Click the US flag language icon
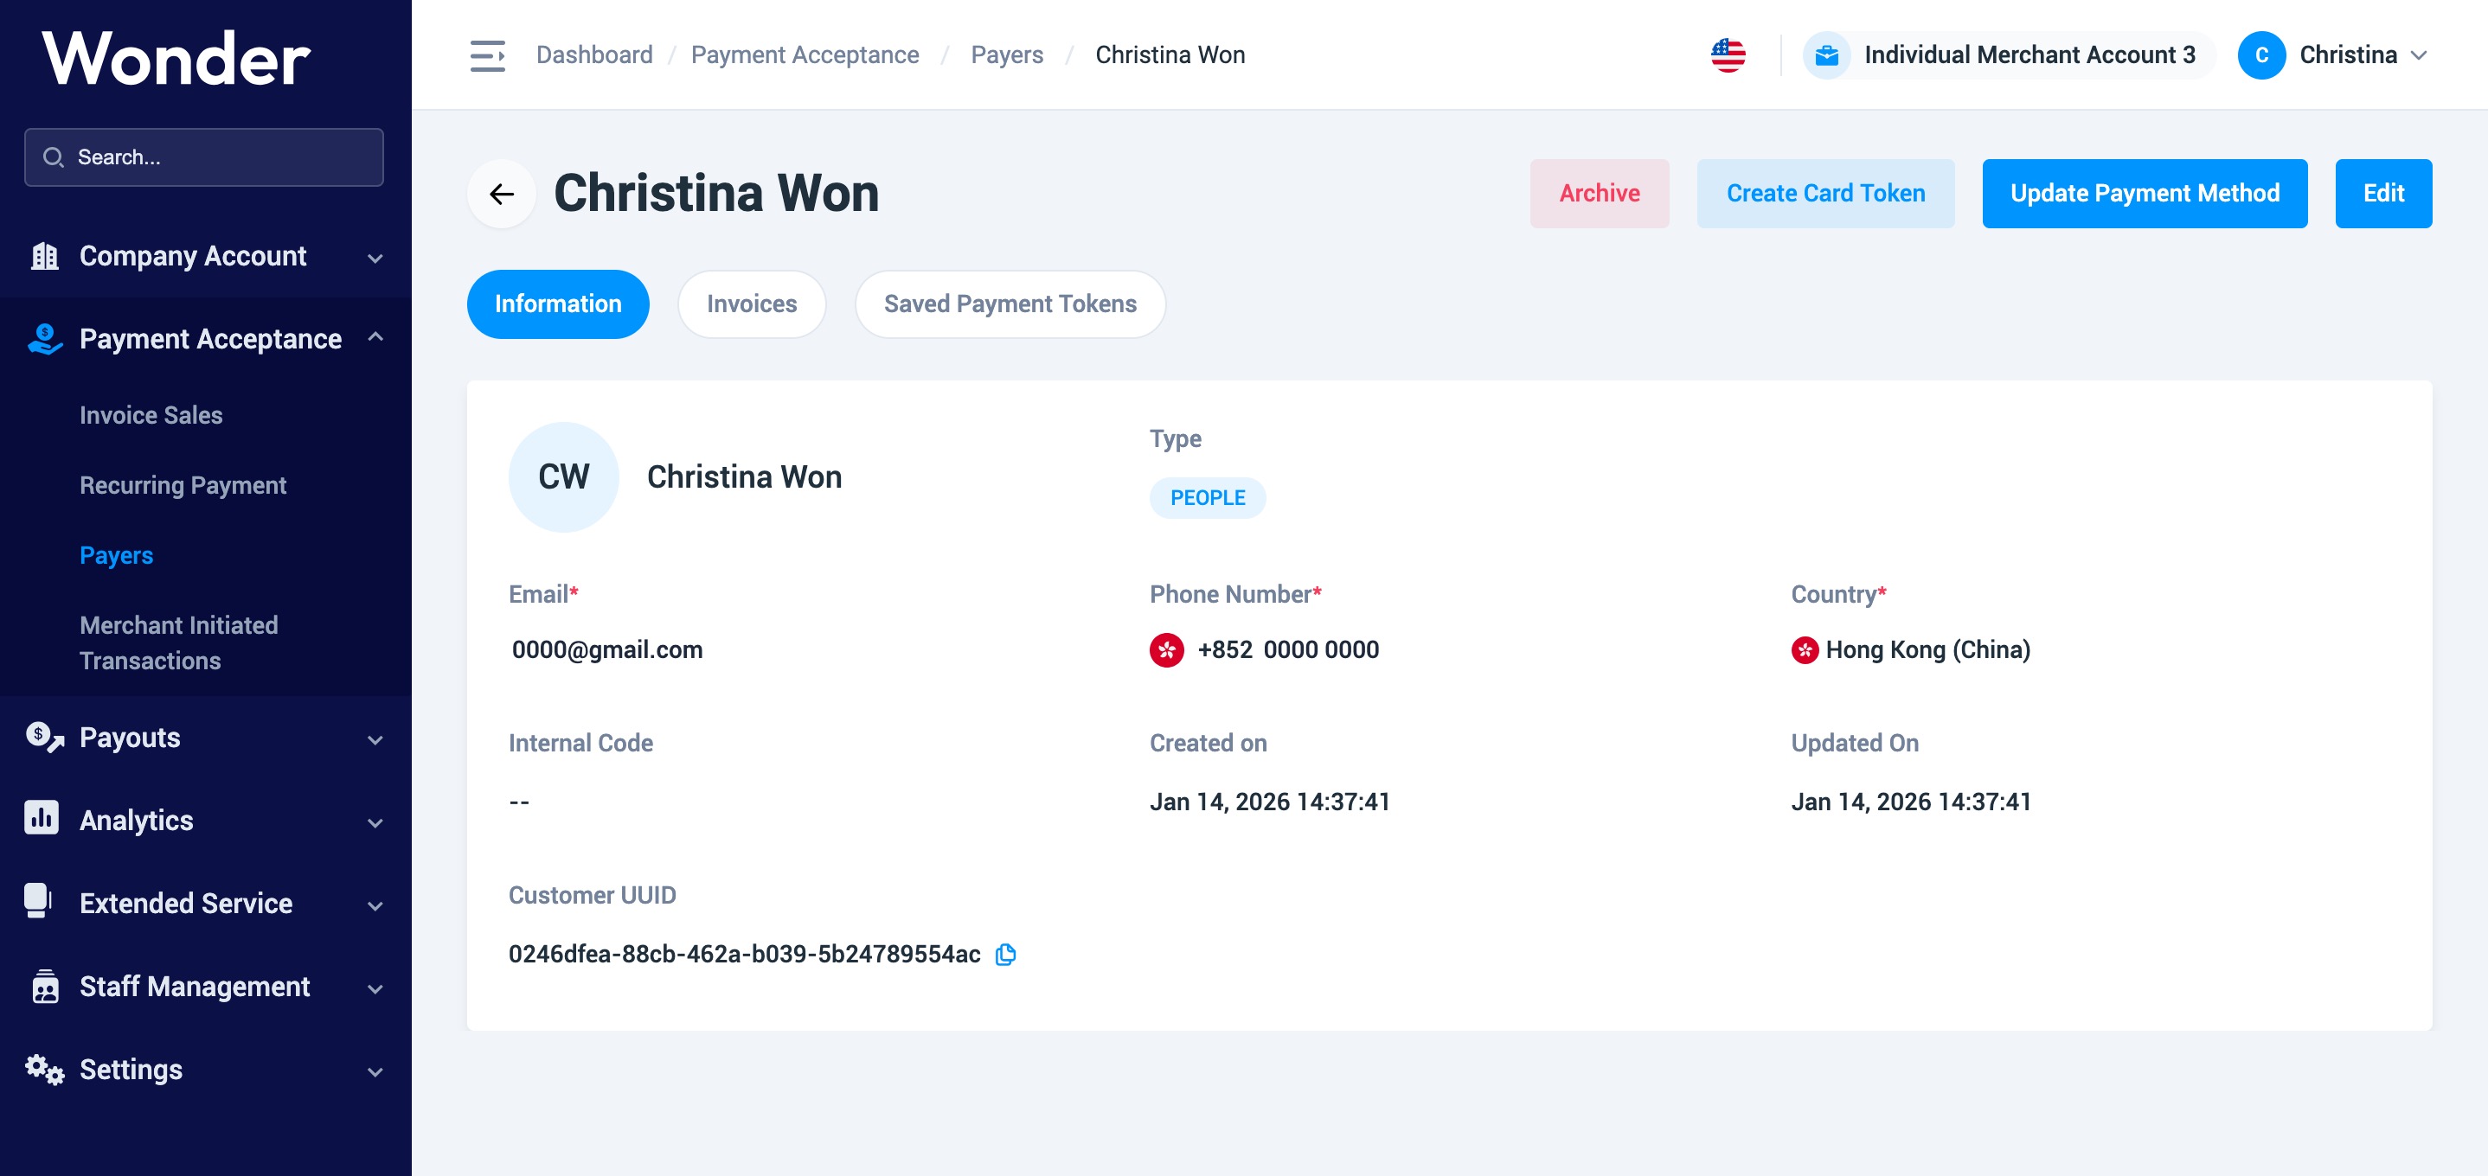2488x1176 pixels. [1727, 55]
